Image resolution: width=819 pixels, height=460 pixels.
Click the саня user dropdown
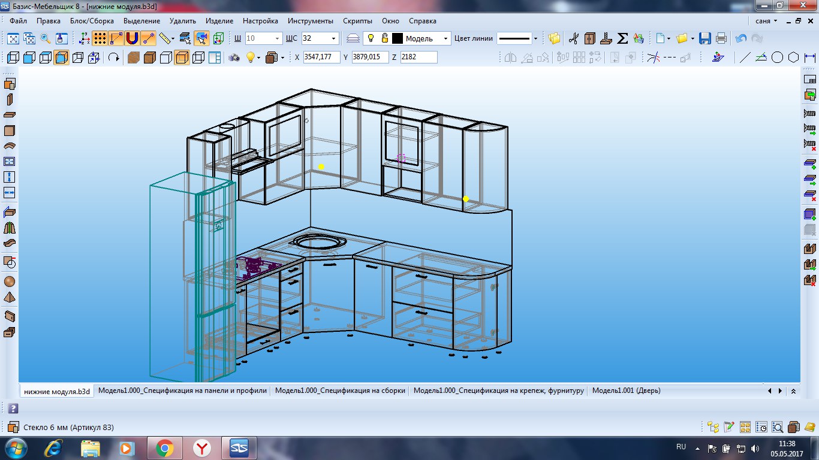(766, 20)
